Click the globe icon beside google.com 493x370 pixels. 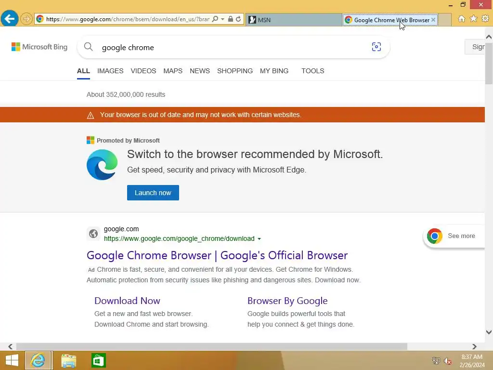click(x=93, y=234)
